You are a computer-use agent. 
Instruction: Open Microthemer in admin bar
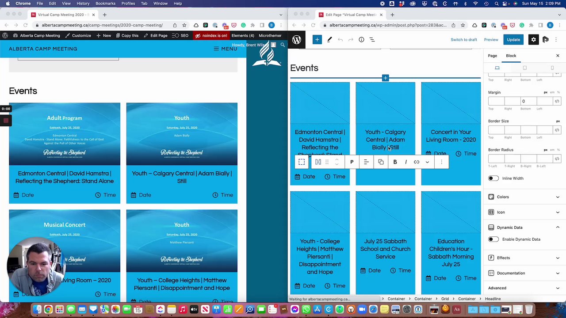pos(270,35)
